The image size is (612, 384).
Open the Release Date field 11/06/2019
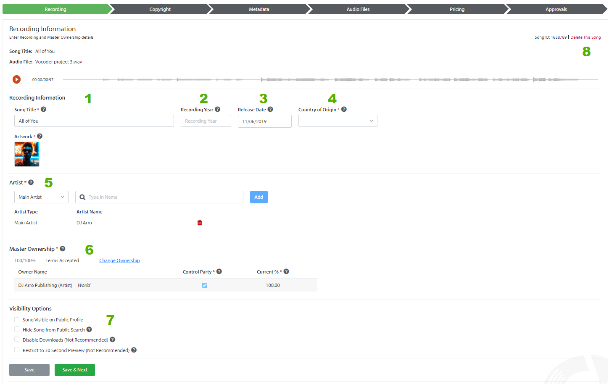(x=265, y=121)
